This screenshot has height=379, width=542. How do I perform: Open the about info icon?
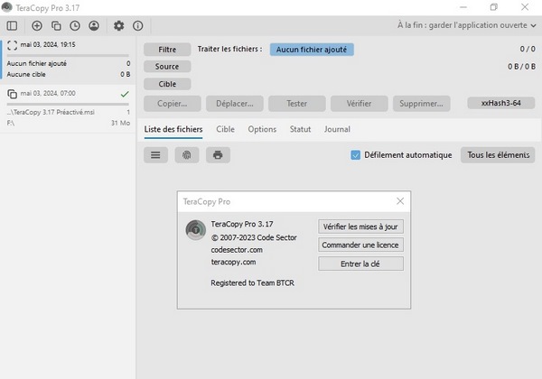[138, 25]
